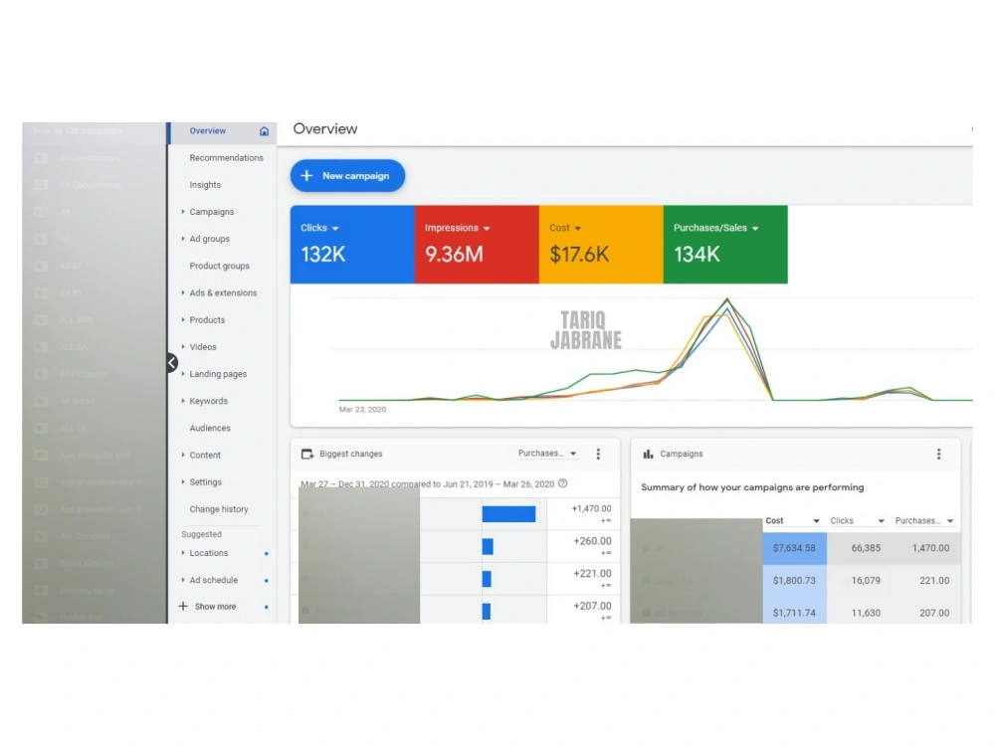Image resolution: width=995 pixels, height=746 pixels.
Task: Expand the Content menu item
Action: pos(183,455)
